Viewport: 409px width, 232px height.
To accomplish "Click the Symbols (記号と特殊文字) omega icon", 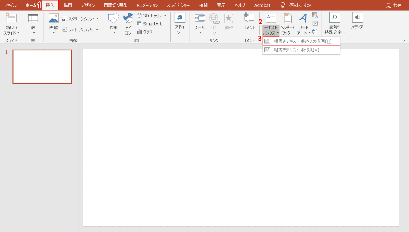I will pyautogui.click(x=335, y=18).
